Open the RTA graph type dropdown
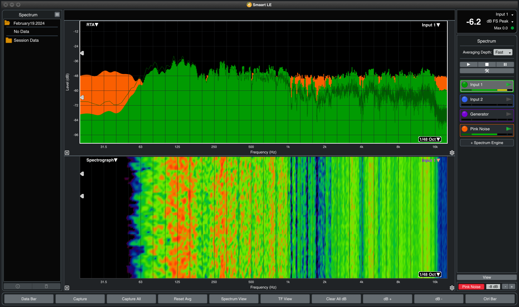 click(92, 25)
